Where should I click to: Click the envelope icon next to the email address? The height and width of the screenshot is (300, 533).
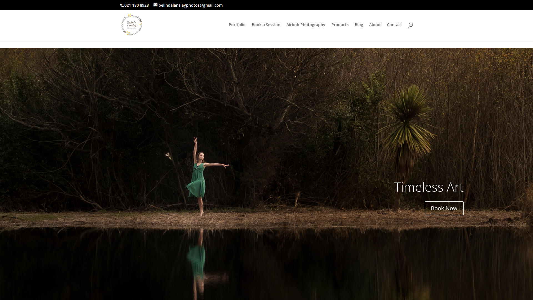pyautogui.click(x=155, y=5)
